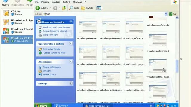
Task: Open the File menu
Action: 37,2
